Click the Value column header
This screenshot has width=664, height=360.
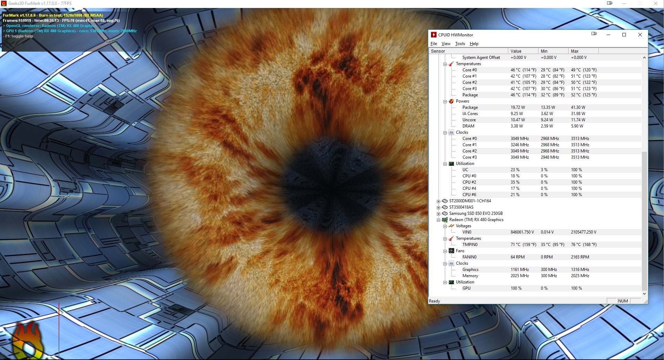[x=523, y=51]
